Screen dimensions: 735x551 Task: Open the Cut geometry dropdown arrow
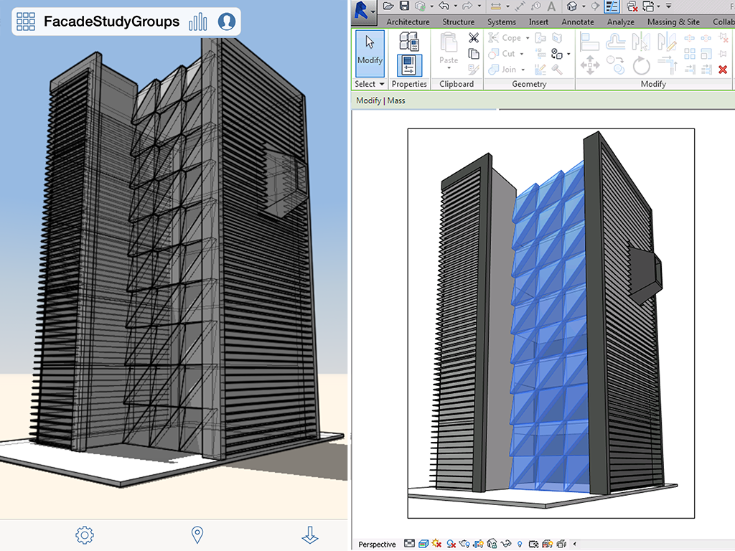pyautogui.click(x=521, y=54)
